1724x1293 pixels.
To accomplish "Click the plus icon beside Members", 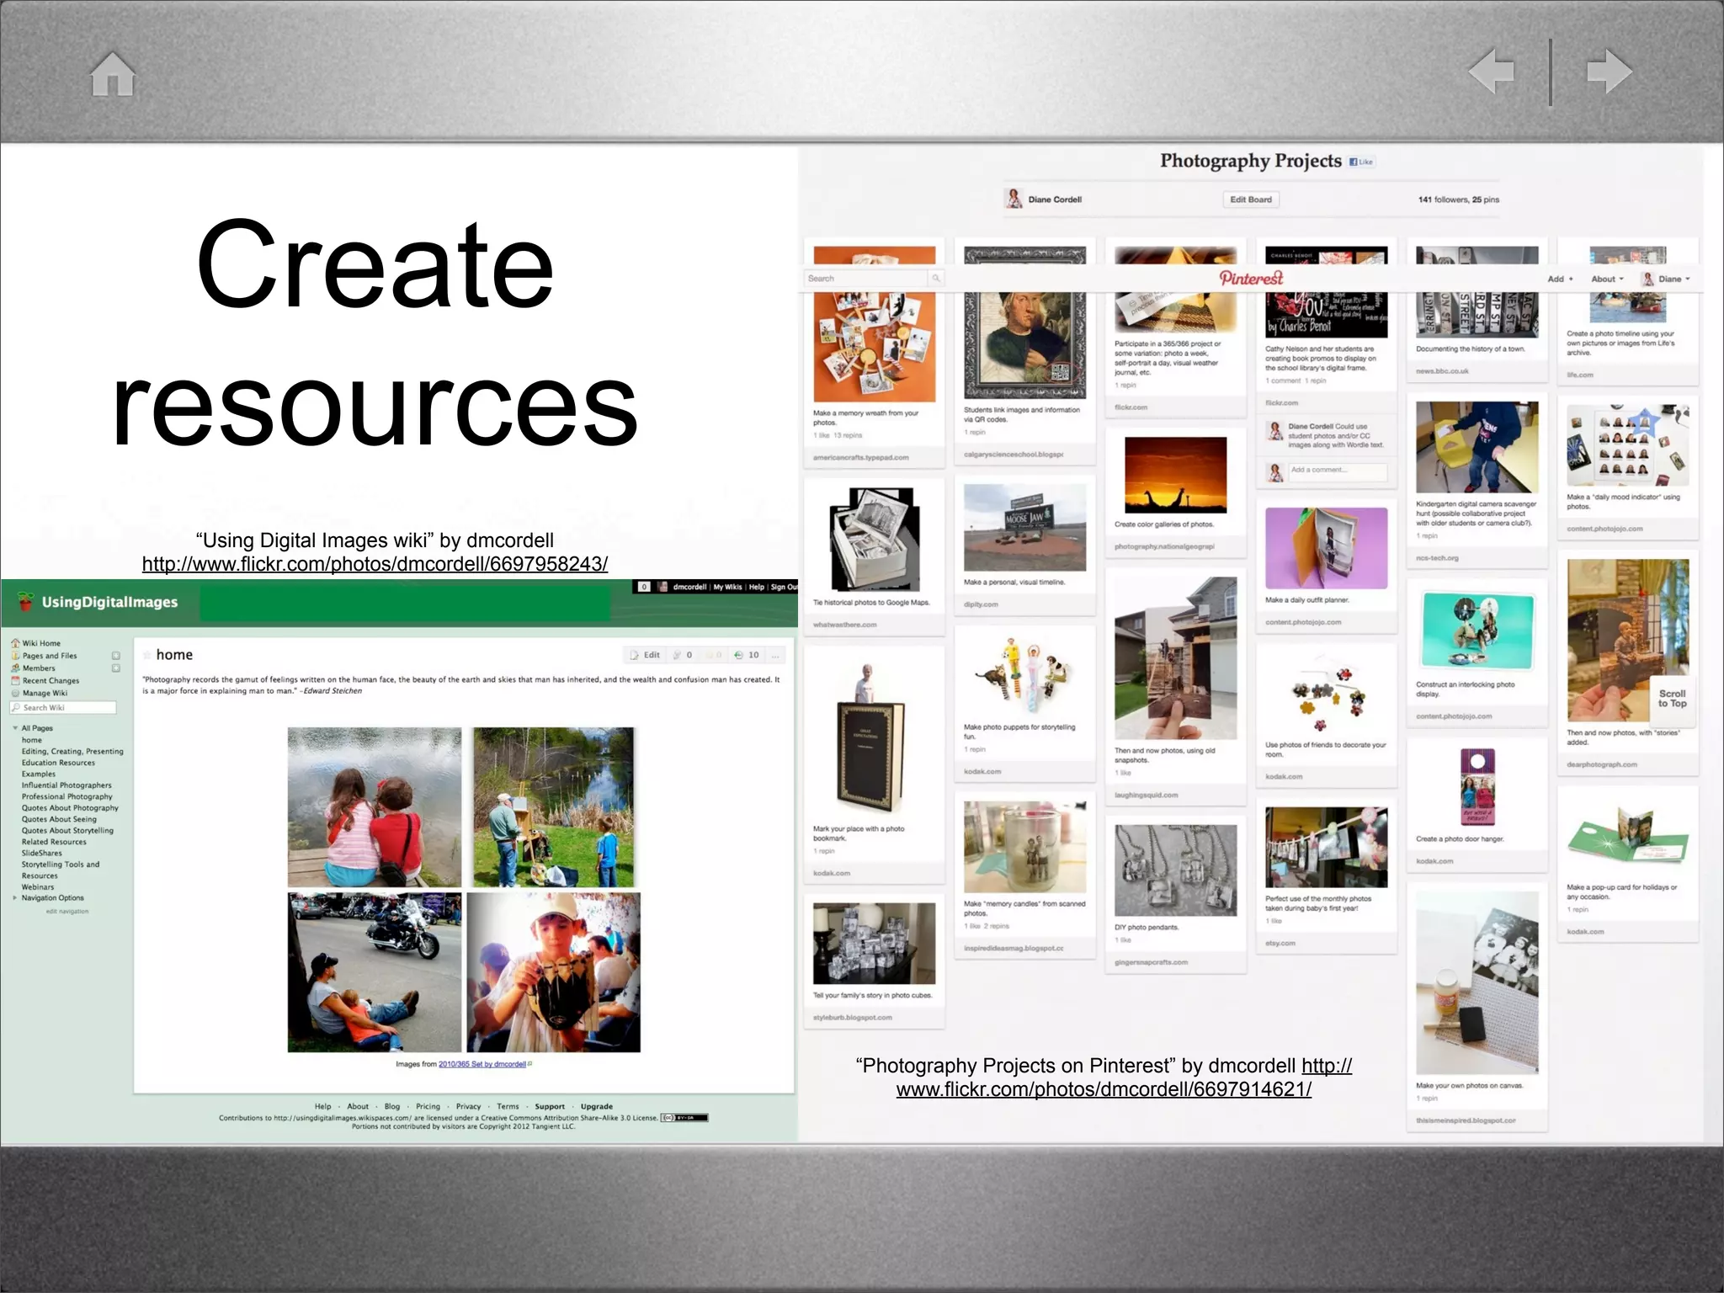I will pyautogui.click(x=116, y=668).
